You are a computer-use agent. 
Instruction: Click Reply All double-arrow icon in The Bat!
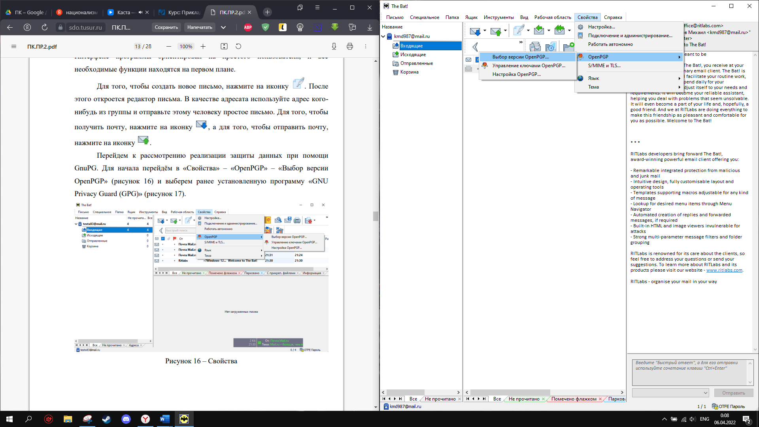(x=559, y=30)
